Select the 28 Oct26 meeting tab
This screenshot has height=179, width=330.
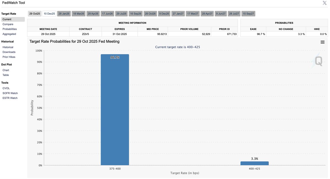click(x=150, y=13)
